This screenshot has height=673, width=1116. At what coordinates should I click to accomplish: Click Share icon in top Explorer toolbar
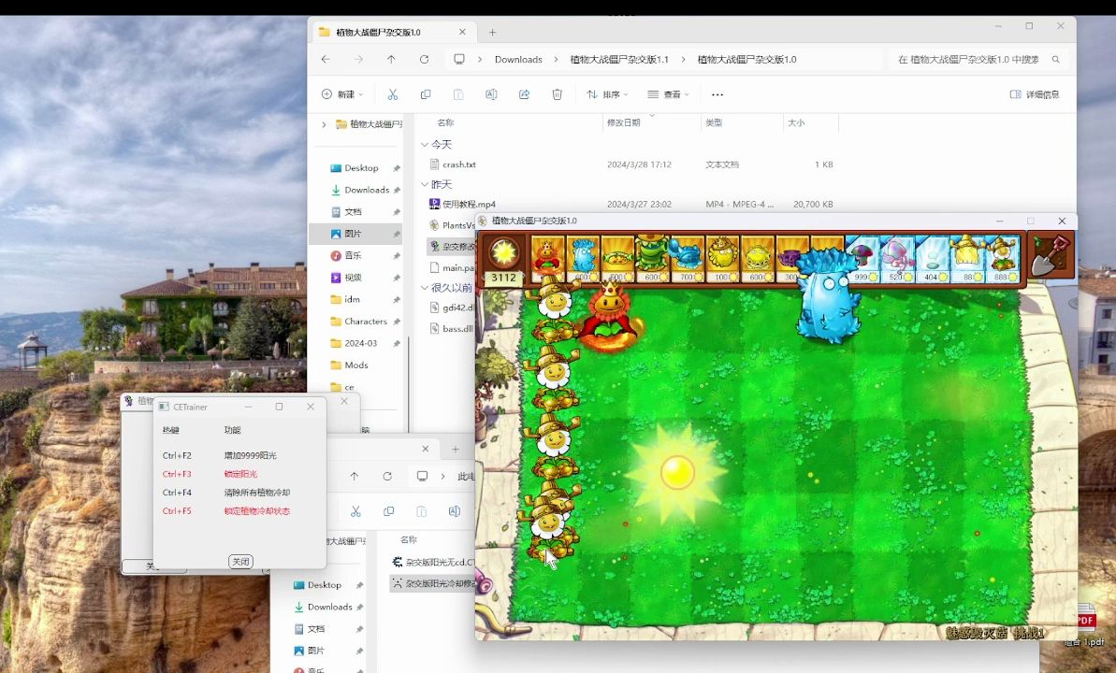(525, 93)
